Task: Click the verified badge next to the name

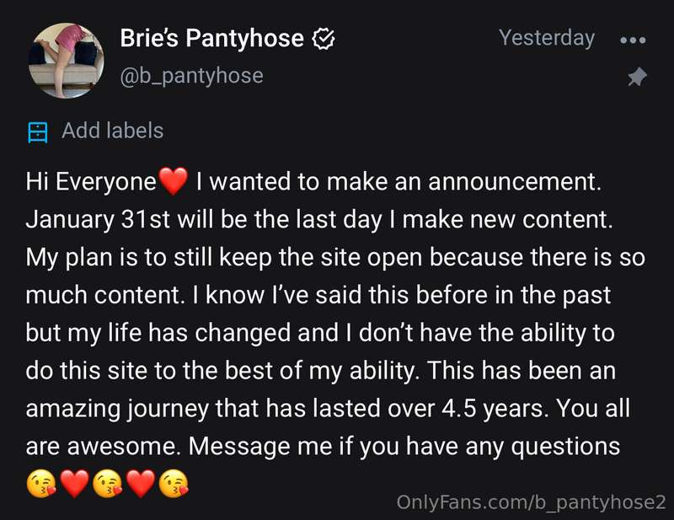Action: click(x=323, y=39)
